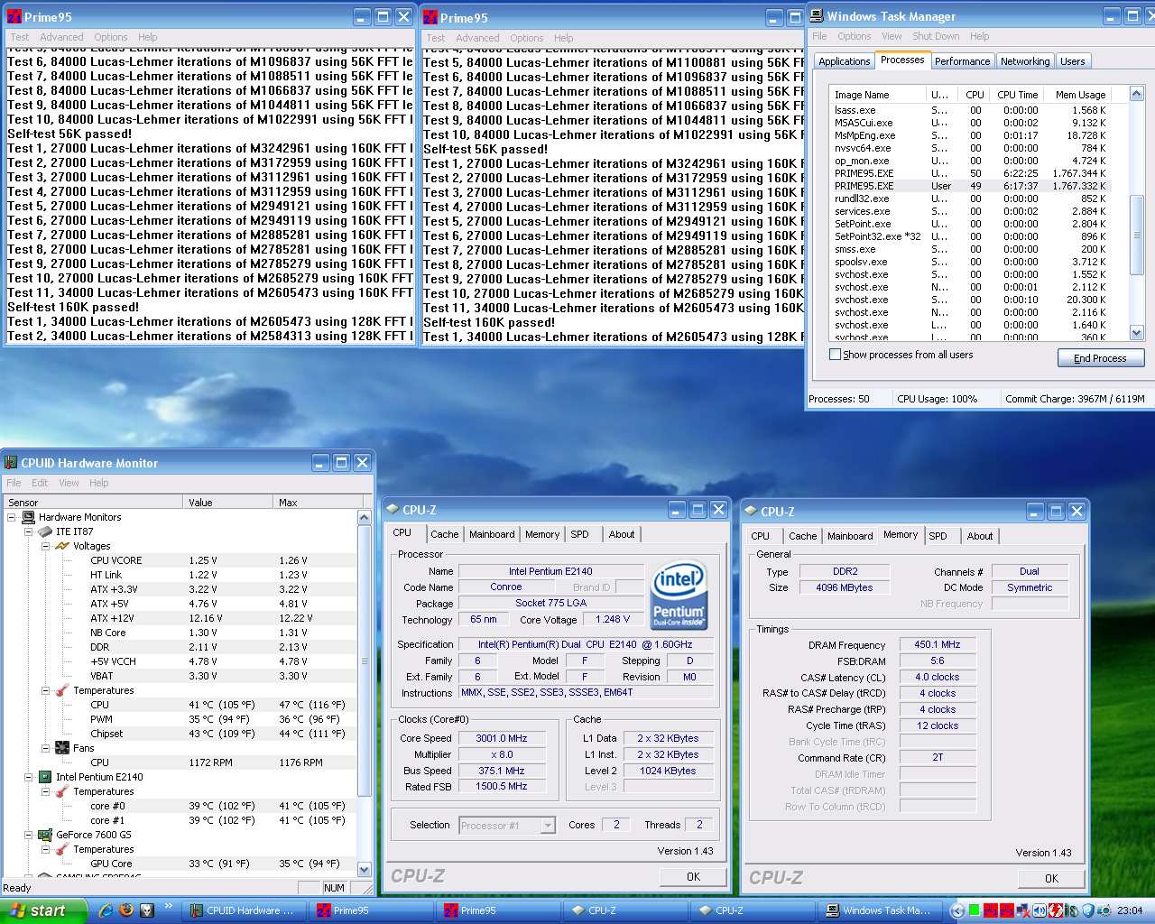
Task: Open the Windows start menu
Action: (x=43, y=910)
